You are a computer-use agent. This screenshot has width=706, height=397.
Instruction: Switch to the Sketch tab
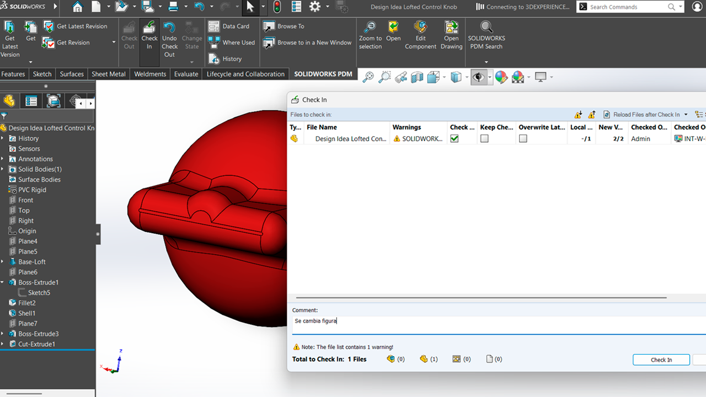(x=42, y=74)
